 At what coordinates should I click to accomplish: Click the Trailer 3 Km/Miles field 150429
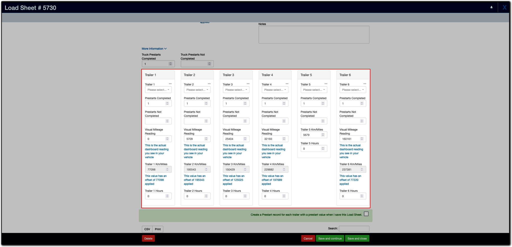(x=236, y=169)
